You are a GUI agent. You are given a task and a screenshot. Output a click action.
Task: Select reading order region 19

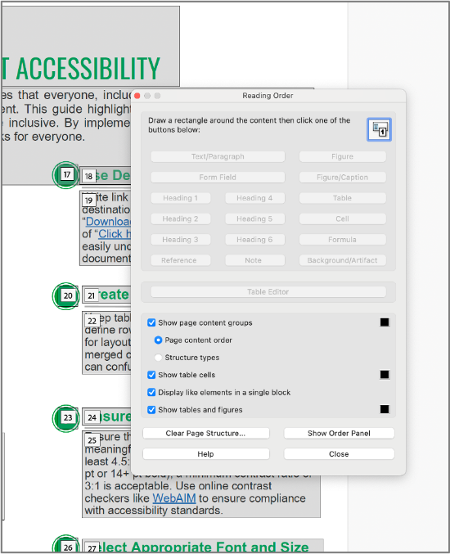point(88,200)
